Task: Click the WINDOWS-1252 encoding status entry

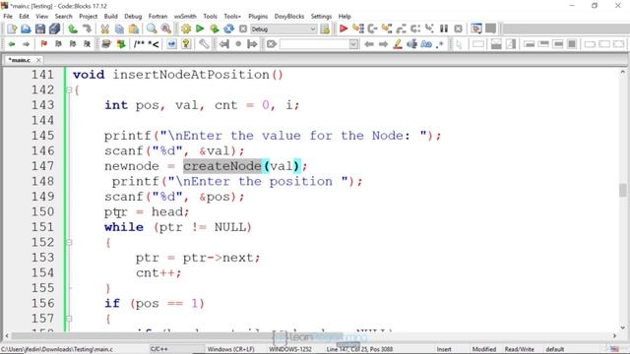Action: [x=290, y=349]
